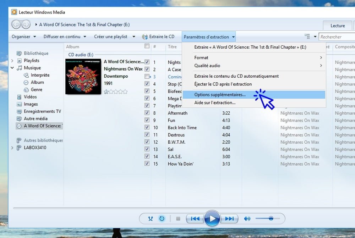Click the Enregistrements TV icon
355x238 pixels.
click(x=19, y=111)
